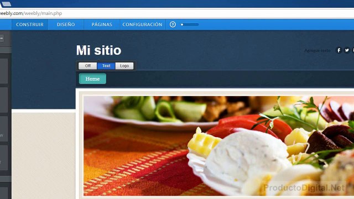
Task: Set site title mode to Text
Action: [x=106, y=66]
